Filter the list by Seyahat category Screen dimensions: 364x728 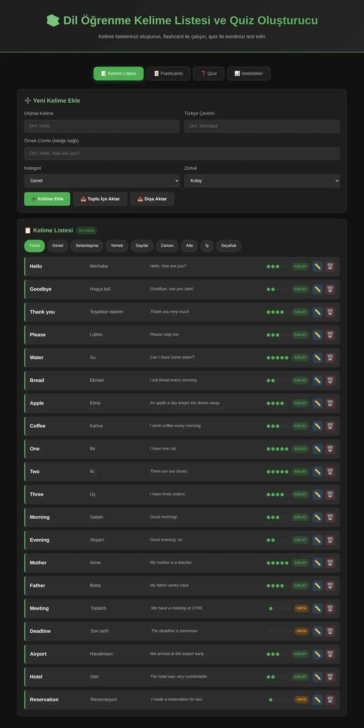click(x=229, y=246)
